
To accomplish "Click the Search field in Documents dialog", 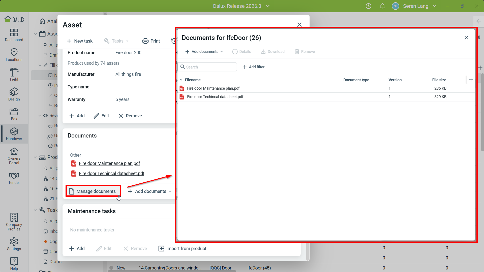I will (207, 67).
